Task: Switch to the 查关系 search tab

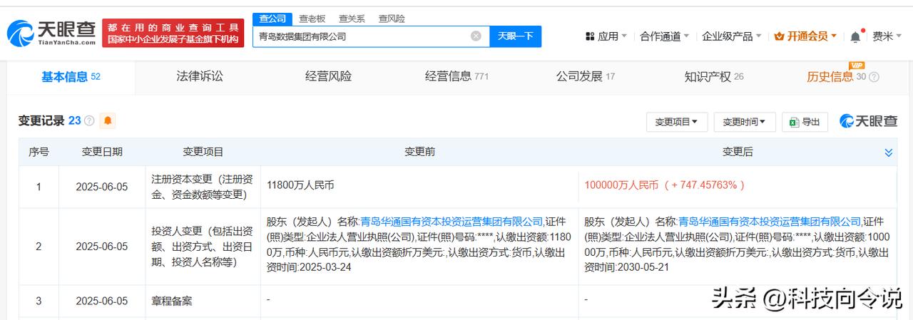Action: tap(352, 19)
